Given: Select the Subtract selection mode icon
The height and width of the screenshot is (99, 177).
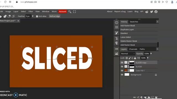Looking at the screenshot, I should tap(9, 16).
